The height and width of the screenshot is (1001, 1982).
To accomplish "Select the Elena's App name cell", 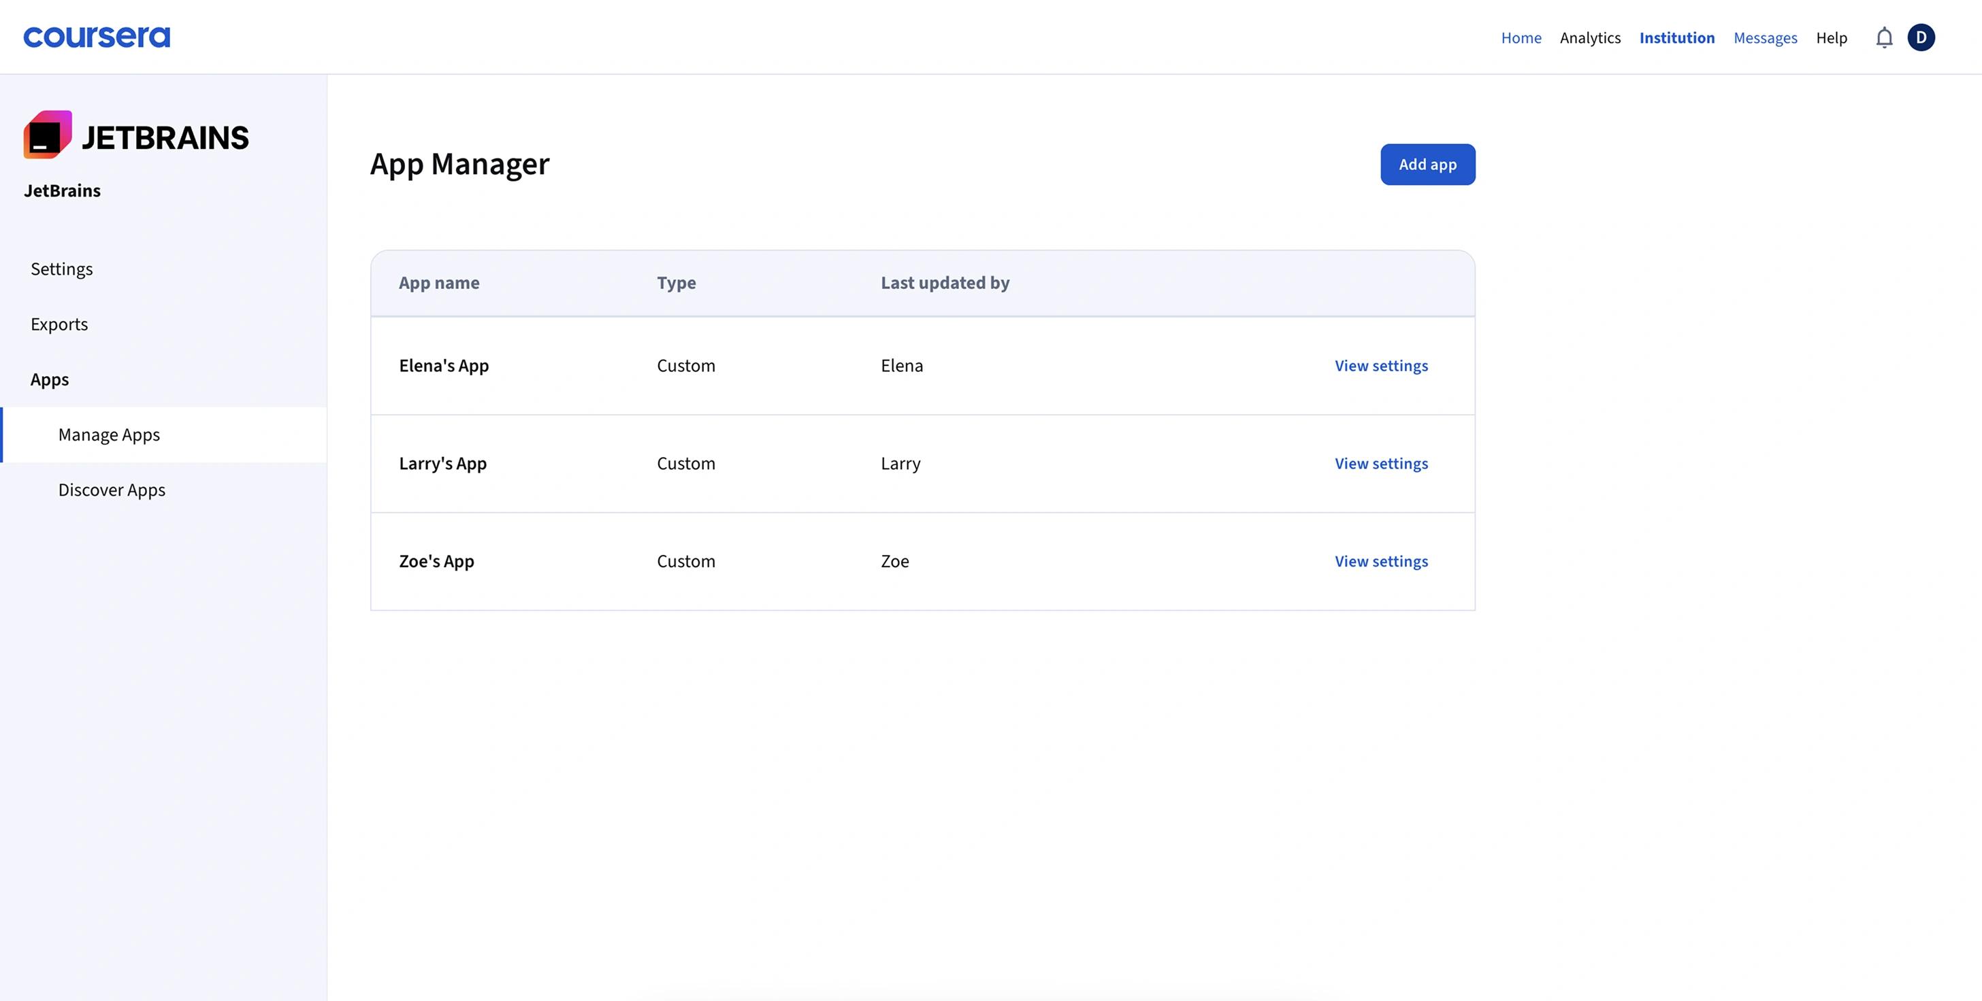I will (443, 366).
